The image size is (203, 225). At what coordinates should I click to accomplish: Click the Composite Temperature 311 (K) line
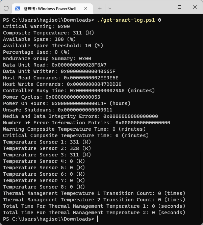click(48, 33)
